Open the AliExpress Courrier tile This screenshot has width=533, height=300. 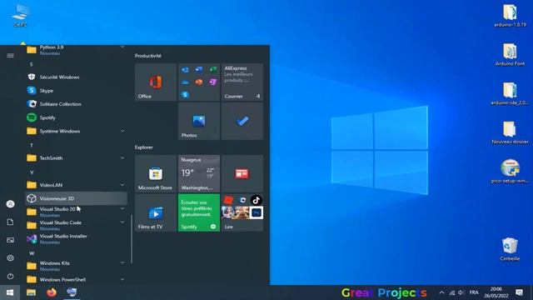pyautogui.click(x=242, y=82)
